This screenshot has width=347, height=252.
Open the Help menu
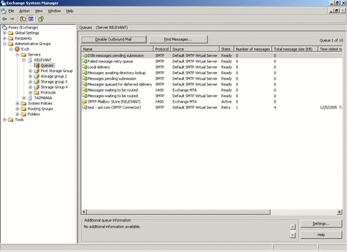point(69,11)
